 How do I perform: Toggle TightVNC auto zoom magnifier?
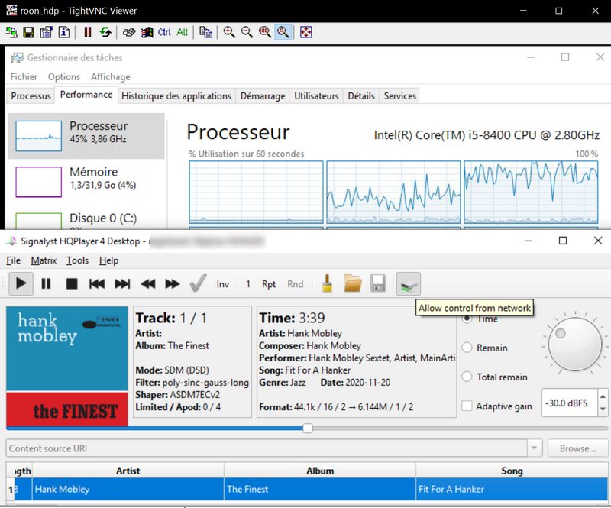click(283, 32)
